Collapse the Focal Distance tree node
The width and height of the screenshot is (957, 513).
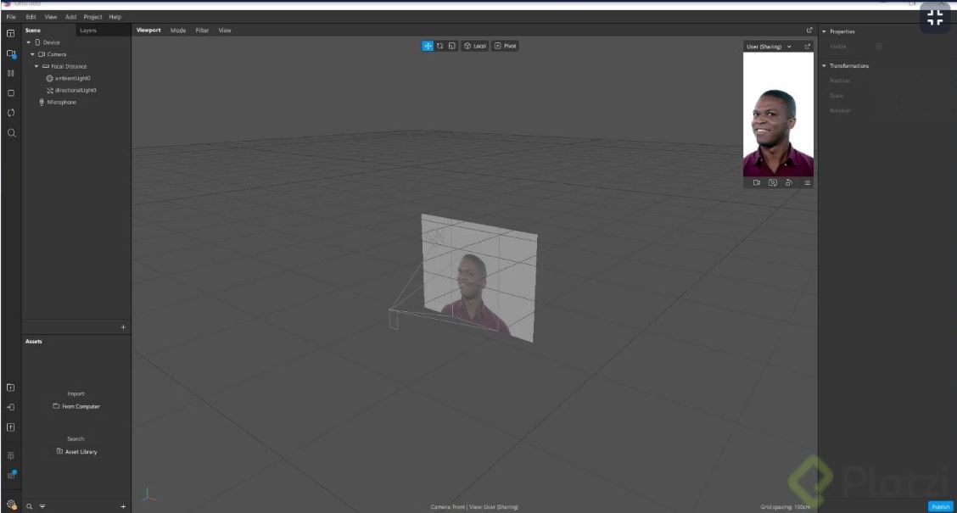coord(36,66)
